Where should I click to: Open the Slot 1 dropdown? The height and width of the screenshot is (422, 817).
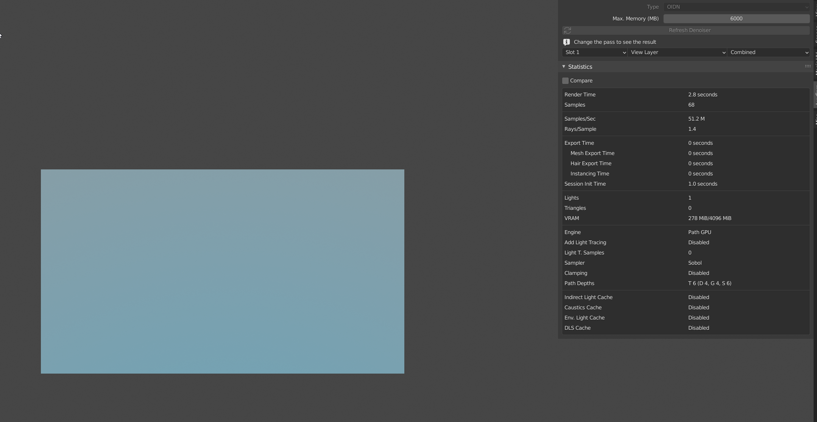coord(595,52)
